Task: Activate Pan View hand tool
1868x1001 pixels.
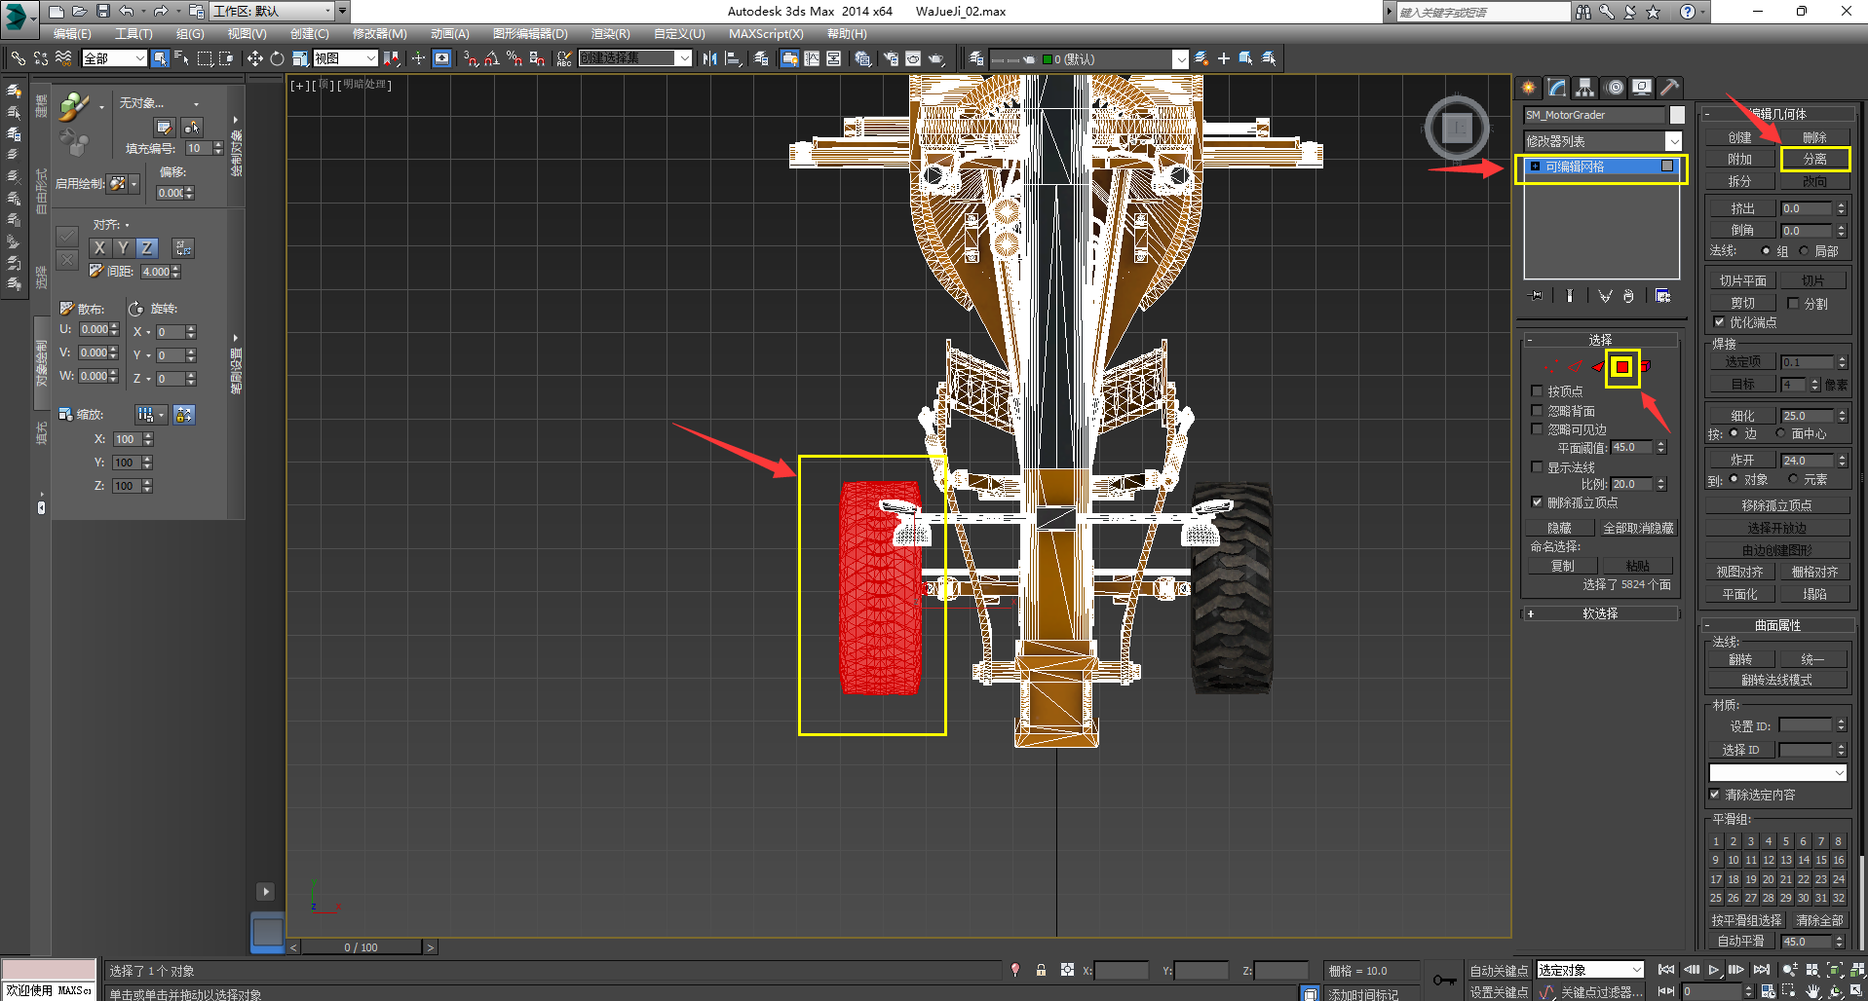Action: point(1812,991)
